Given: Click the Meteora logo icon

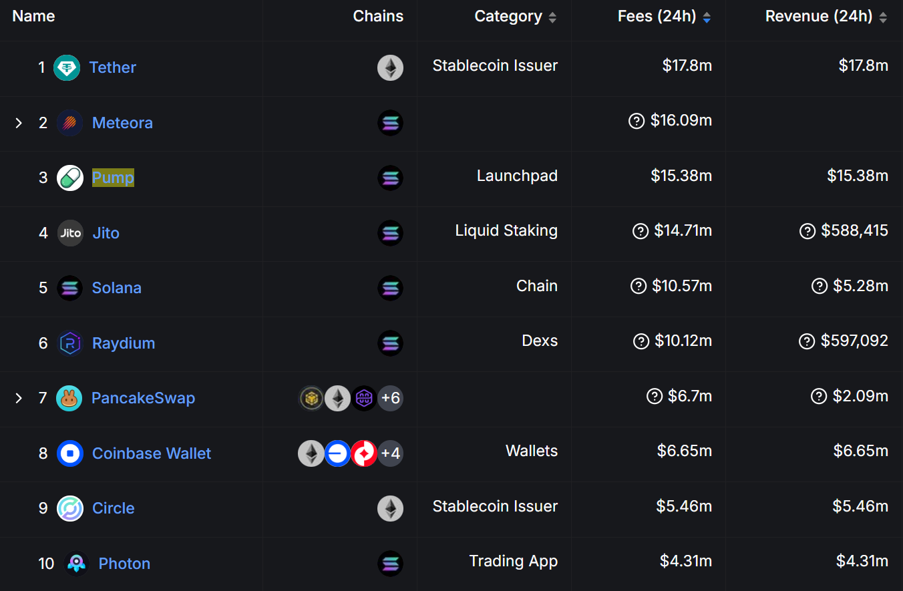Looking at the screenshot, I should pyautogui.click(x=70, y=123).
